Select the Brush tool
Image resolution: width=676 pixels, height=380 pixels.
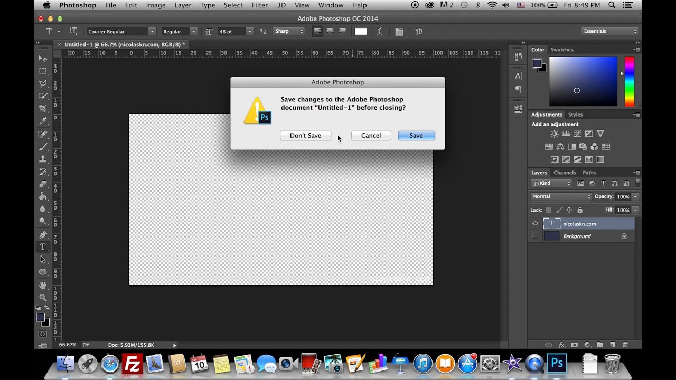coord(43,147)
